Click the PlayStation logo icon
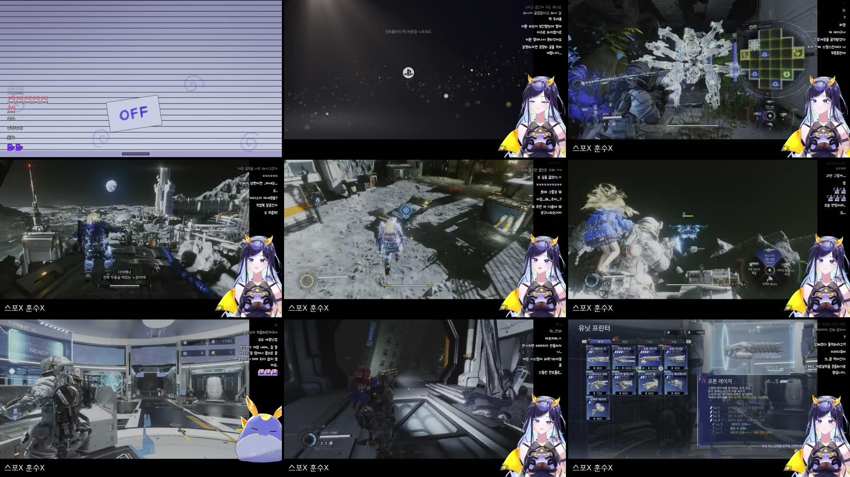 (408, 72)
